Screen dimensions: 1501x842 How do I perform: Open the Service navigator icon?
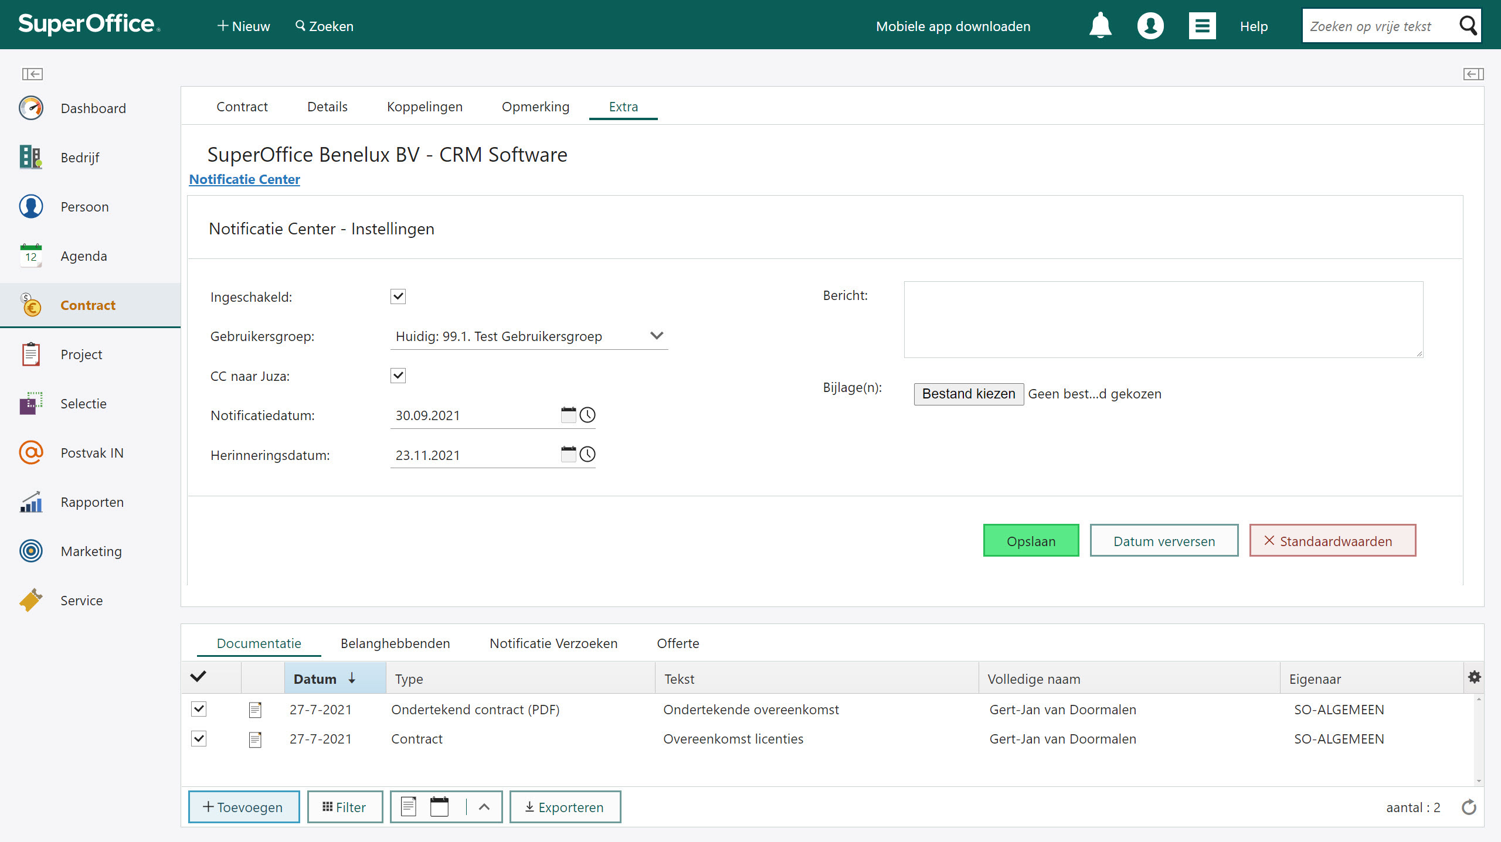click(31, 600)
